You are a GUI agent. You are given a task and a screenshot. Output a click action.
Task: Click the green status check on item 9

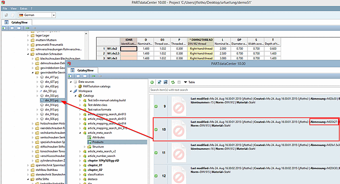[x=156, y=107]
